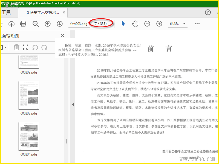Click the 000234.pdg thumbnail label

coord(29,154)
